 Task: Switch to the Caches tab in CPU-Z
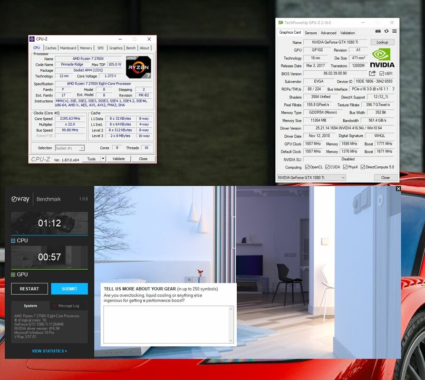(x=51, y=48)
